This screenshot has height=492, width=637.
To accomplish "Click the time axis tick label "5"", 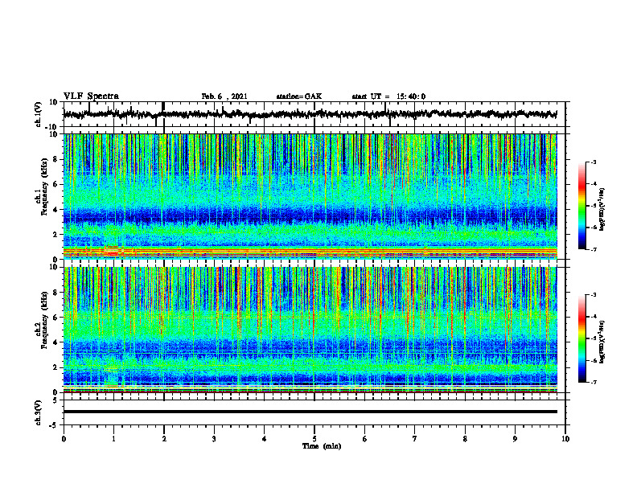I will (314, 439).
